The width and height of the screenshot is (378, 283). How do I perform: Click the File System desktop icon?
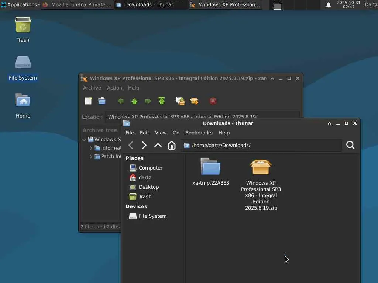[x=23, y=68]
